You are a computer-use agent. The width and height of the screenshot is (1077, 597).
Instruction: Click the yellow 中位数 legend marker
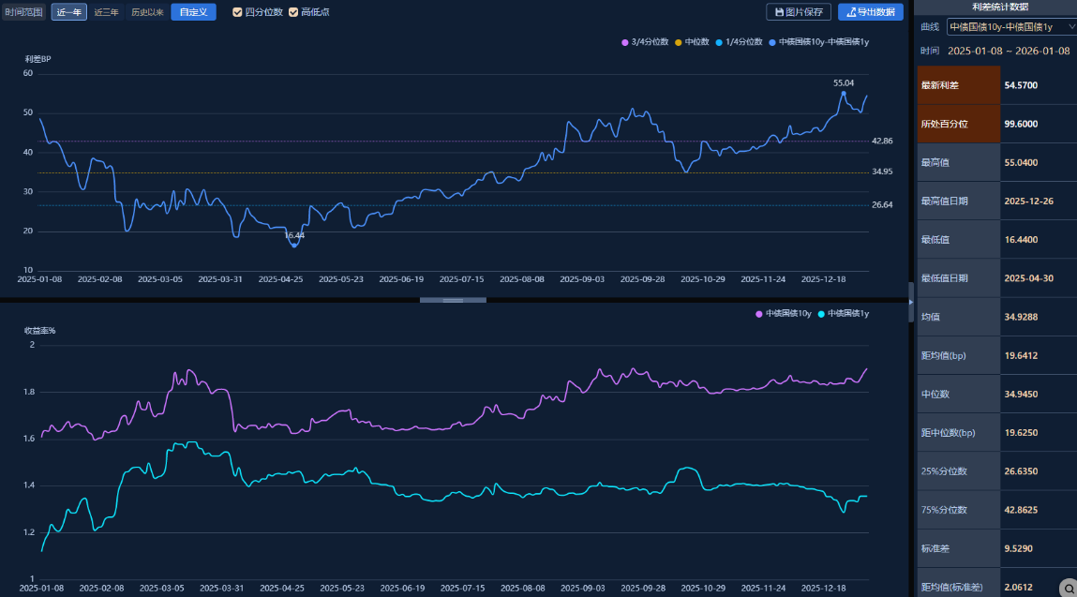coord(679,42)
